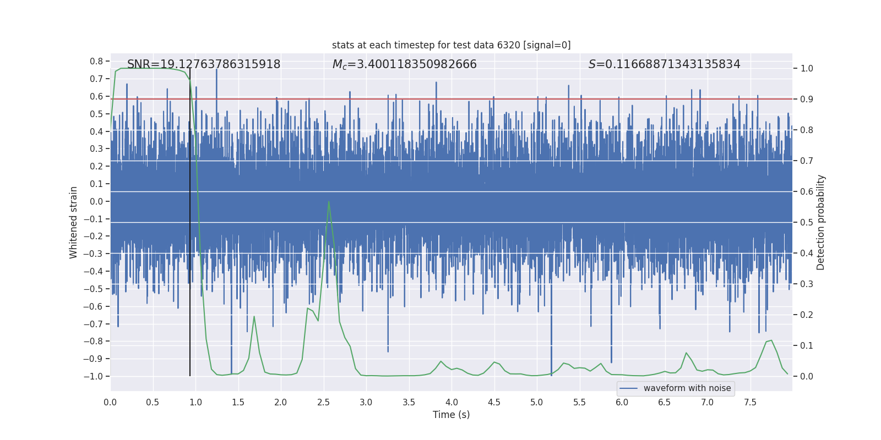
Task: Click the 'waveform with noise' legend label
Action: [687, 388]
